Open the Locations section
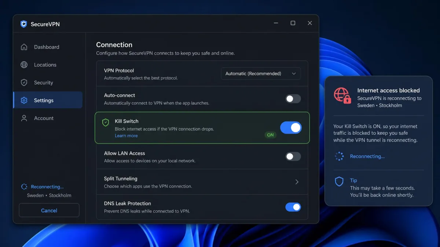440x247 pixels. (48, 65)
